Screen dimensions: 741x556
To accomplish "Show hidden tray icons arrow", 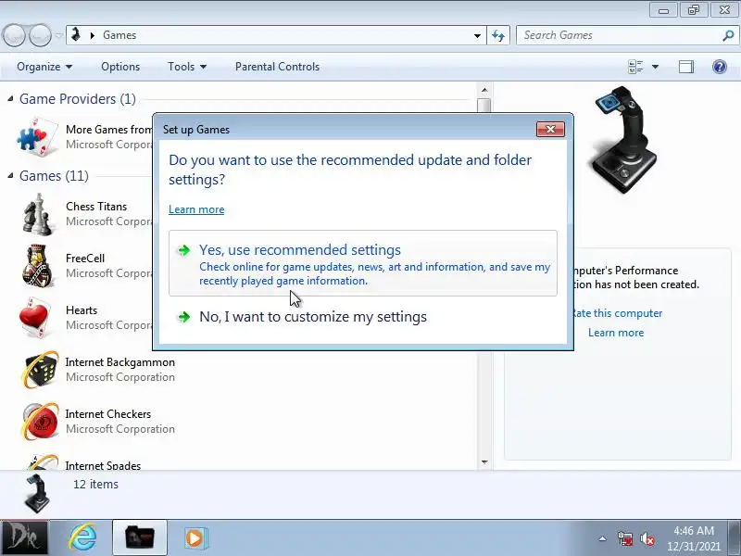I will [x=603, y=538].
